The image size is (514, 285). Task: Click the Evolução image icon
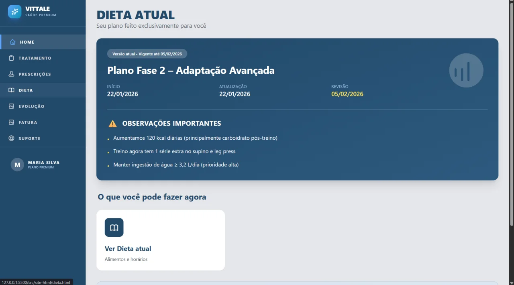(11, 106)
